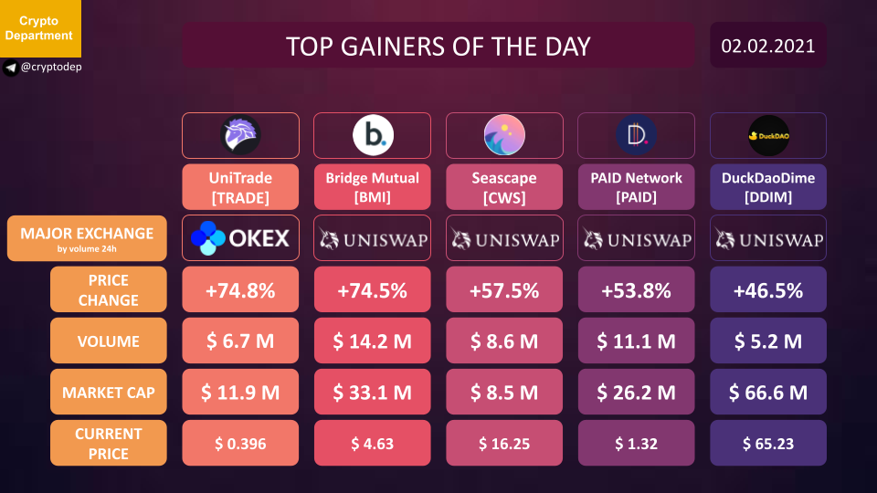The image size is (877, 493).
Task: Click the Bridge Mutual 'b.' logo
Action: [x=373, y=135]
